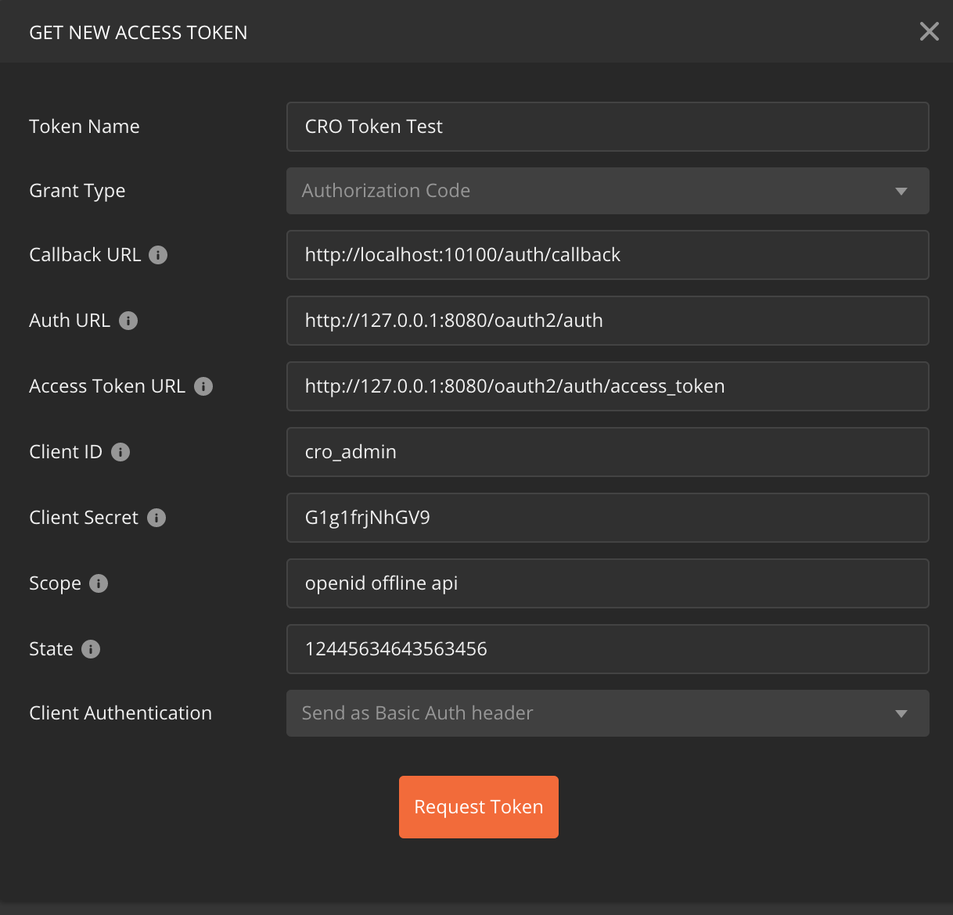Click the Client ID info icon

point(120,452)
